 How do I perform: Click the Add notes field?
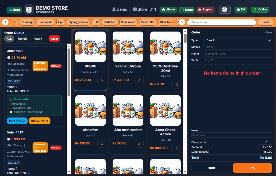click(x=232, y=135)
